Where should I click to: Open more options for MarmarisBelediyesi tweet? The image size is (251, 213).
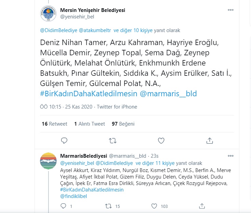[231, 156]
